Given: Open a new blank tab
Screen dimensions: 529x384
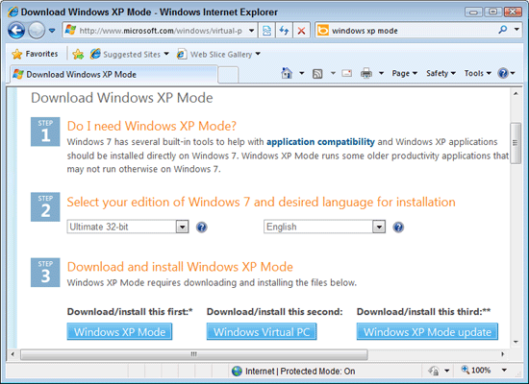Looking at the screenshot, I should tap(228, 75).
